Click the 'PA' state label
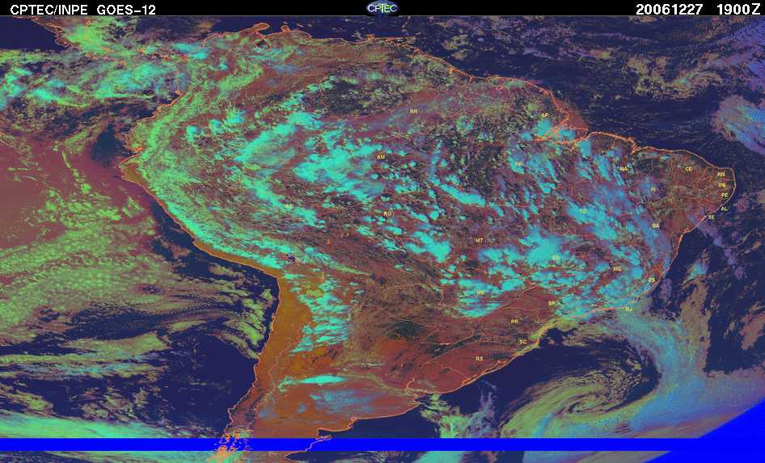The image size is (765, 463). (518, 164)
